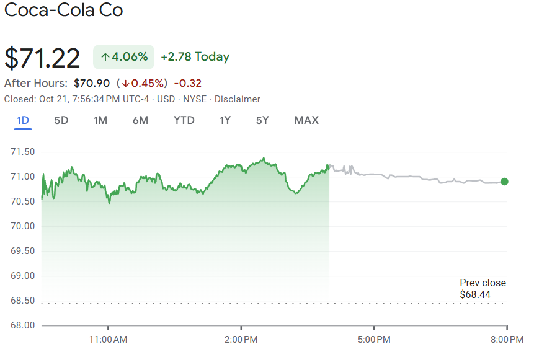The image size is (534, 352).
Task: Select the MAX time range
Action: (306, 120)
